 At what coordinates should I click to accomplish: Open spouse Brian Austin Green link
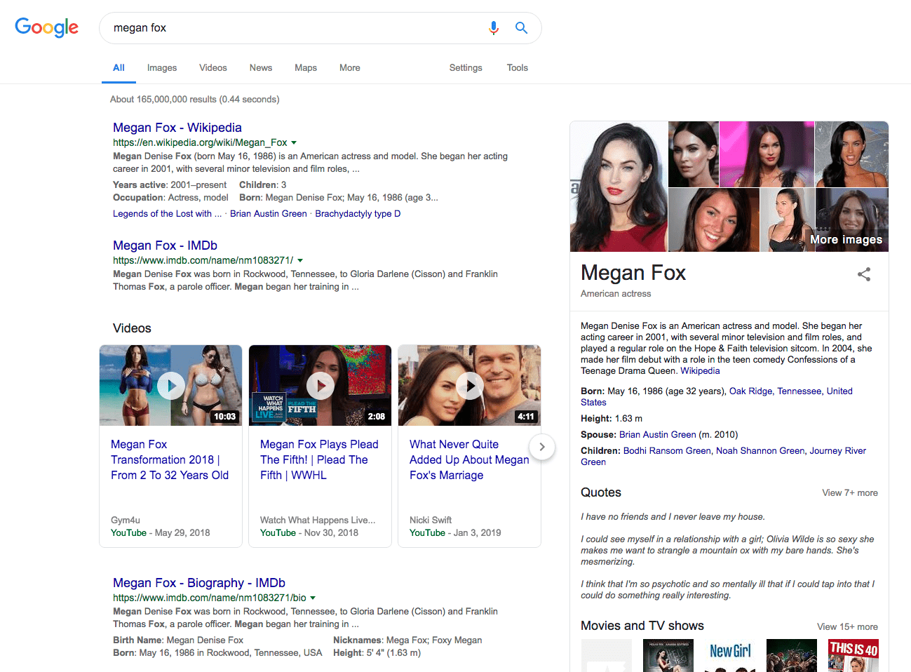point(658,435)
